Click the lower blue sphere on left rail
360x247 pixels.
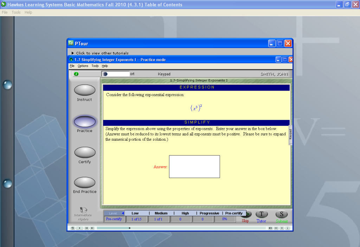(7, 184)
